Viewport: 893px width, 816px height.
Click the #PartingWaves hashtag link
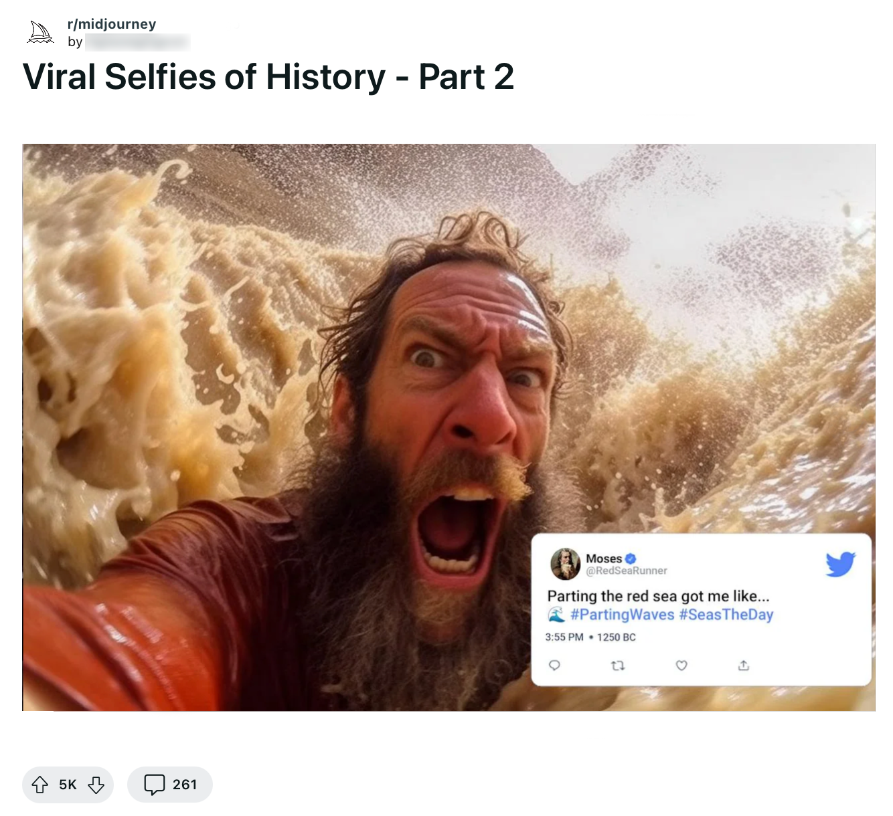pos(621,615)
